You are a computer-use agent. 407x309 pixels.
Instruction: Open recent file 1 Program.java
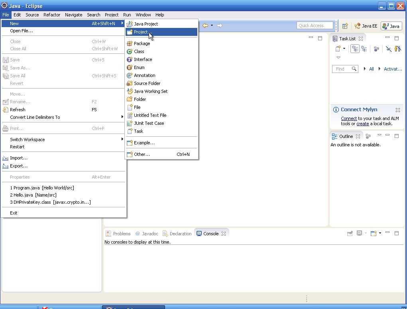coord(63,188)
